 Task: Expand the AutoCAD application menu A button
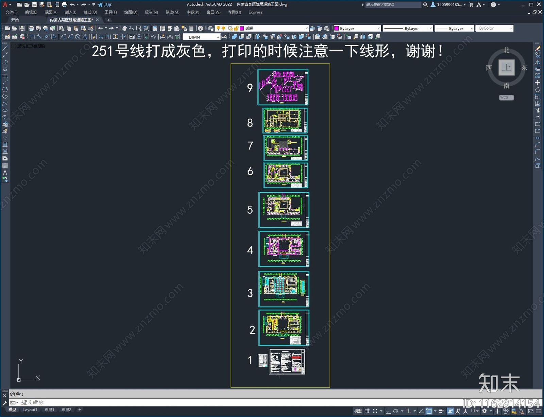(x=6, y=5)
